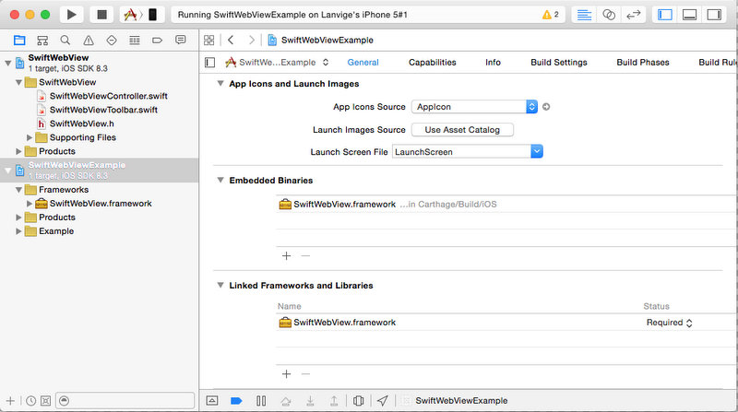
Task: Change the Required status popup
Action: (x=670, y=323)
